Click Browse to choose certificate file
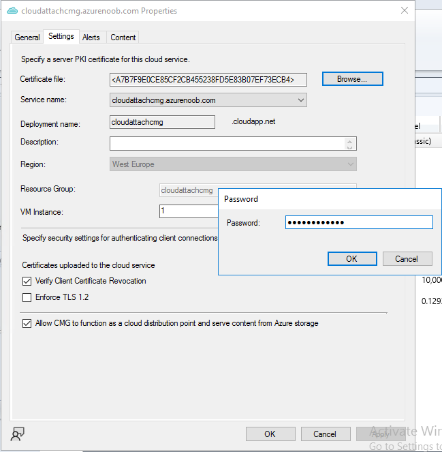 click(x=353, y=79)
